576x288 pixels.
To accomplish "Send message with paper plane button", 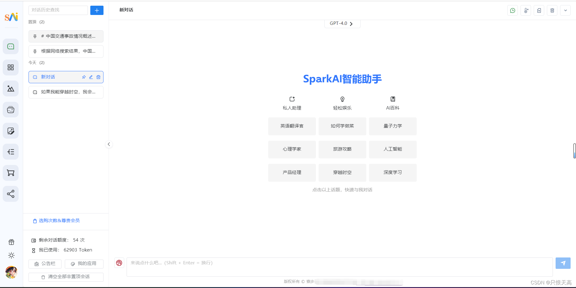I will 563,263.
